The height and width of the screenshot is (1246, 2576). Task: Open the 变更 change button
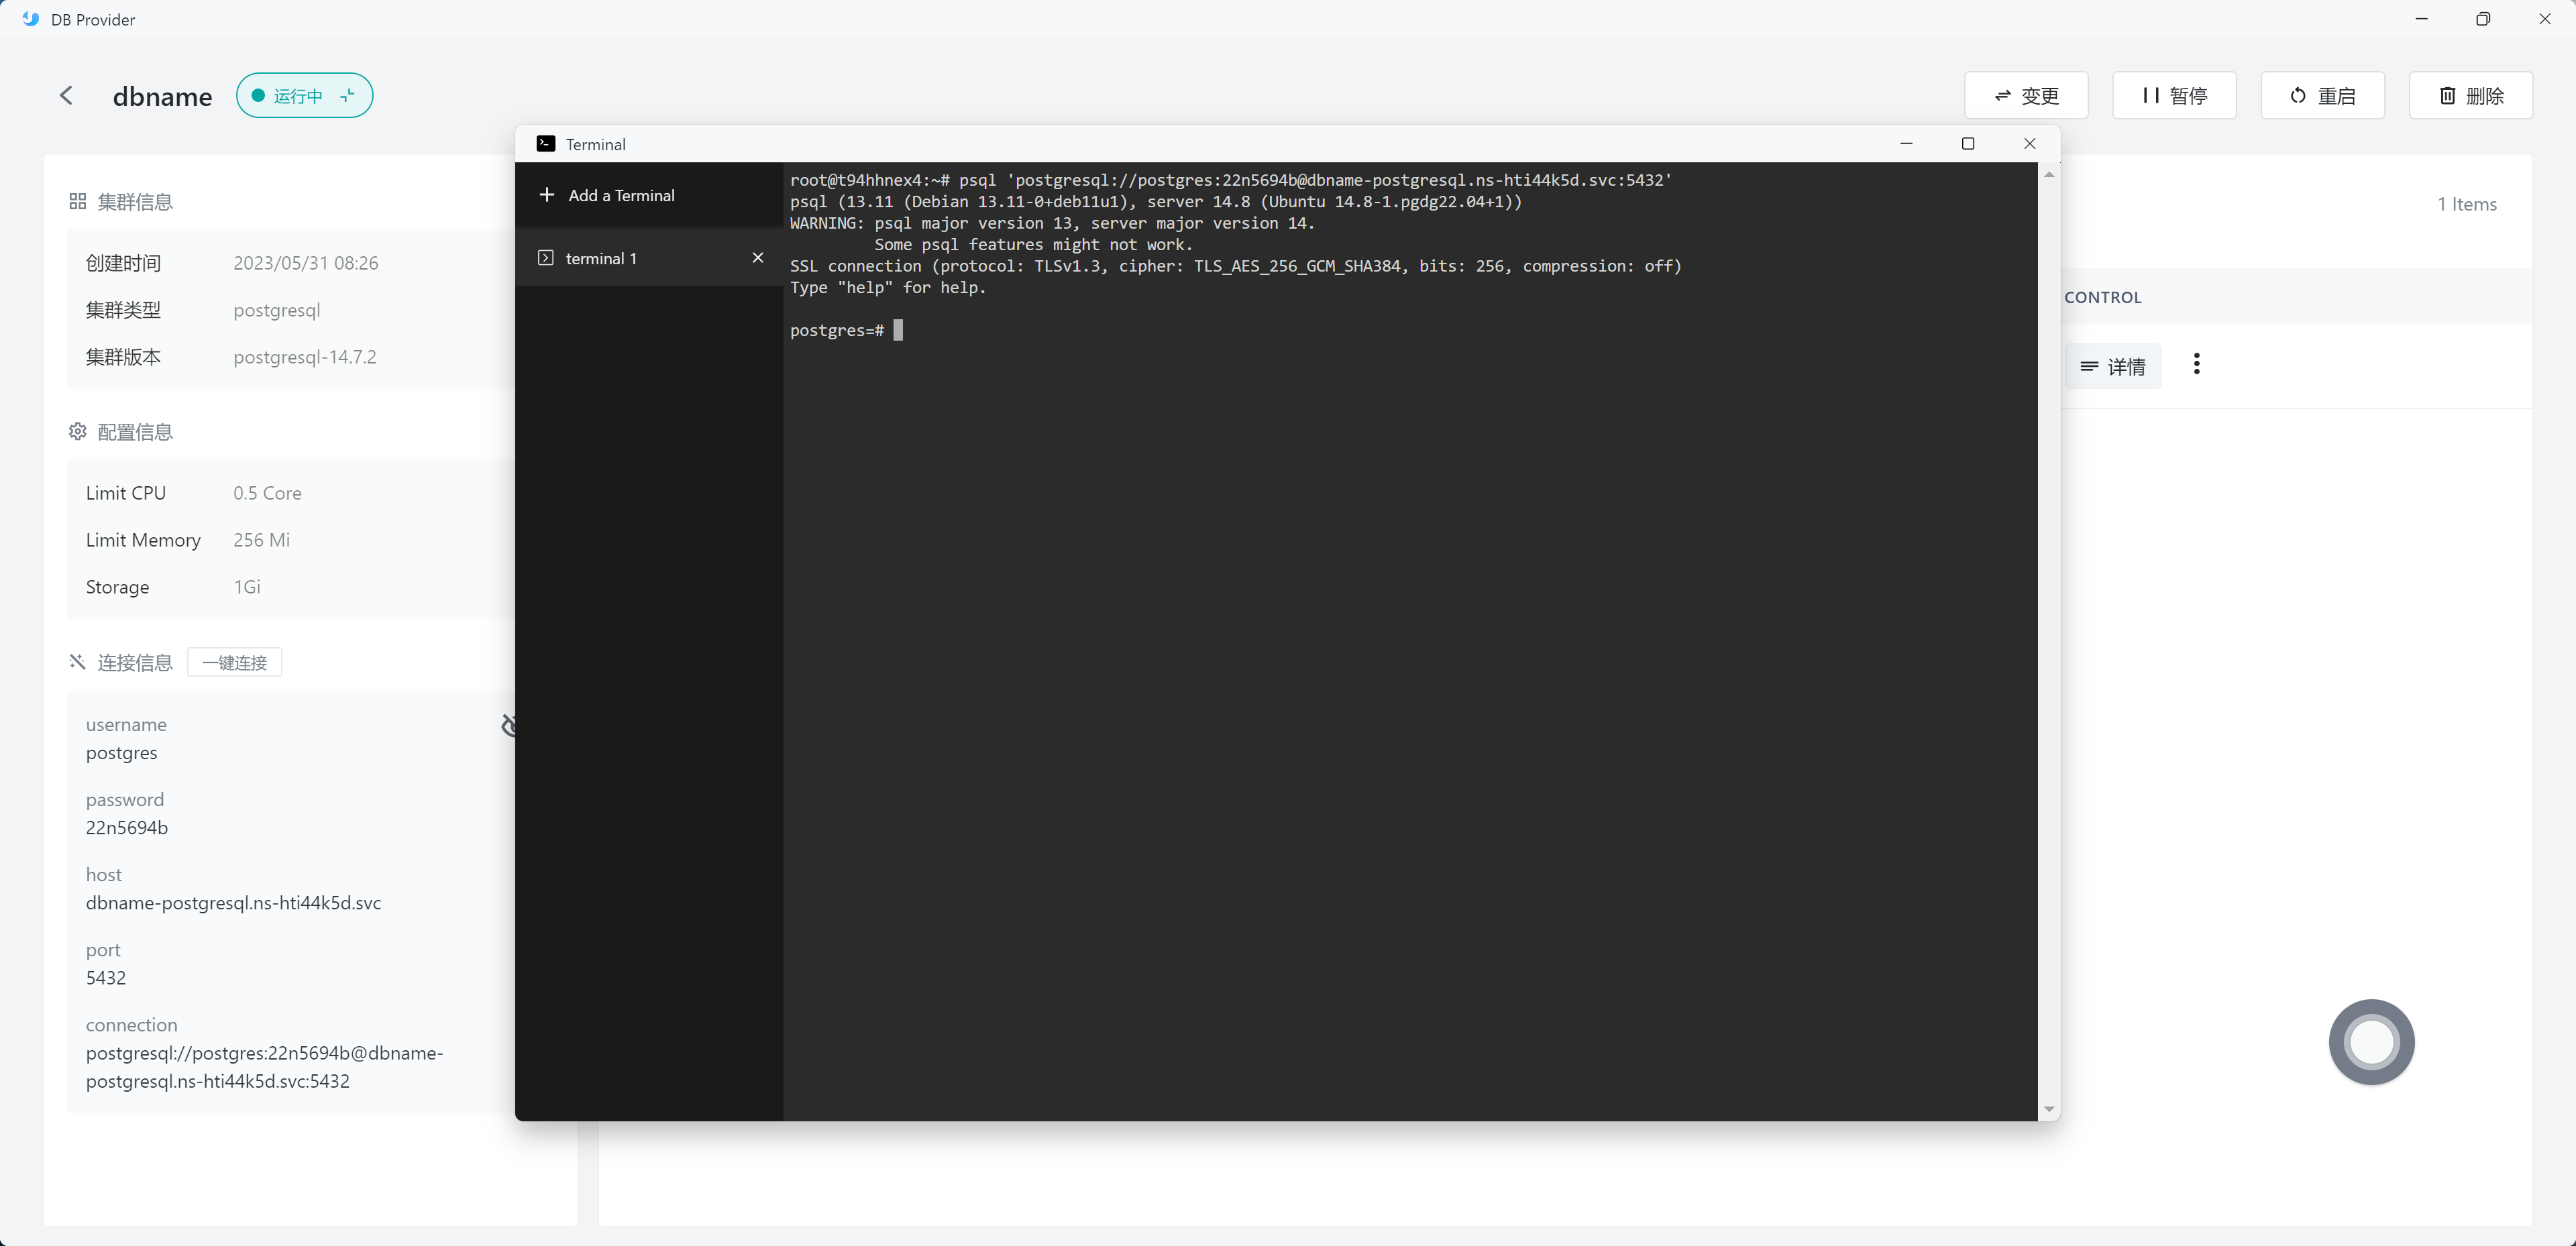[x=2026, y=95]
